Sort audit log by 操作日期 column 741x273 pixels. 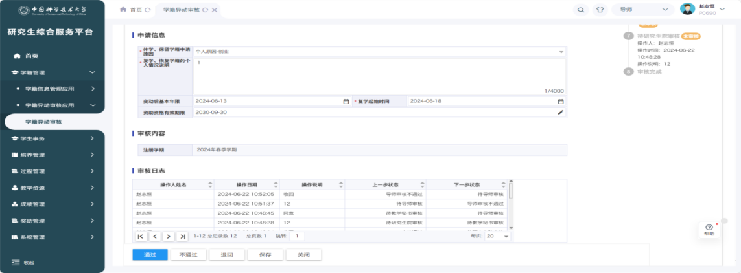click(276, 185)
